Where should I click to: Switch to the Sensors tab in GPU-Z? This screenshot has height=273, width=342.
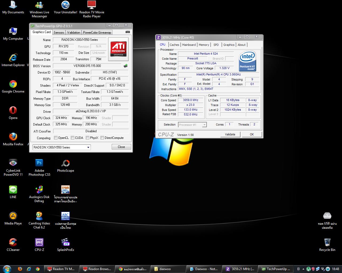pyautogui.click(x=59, y=32)
